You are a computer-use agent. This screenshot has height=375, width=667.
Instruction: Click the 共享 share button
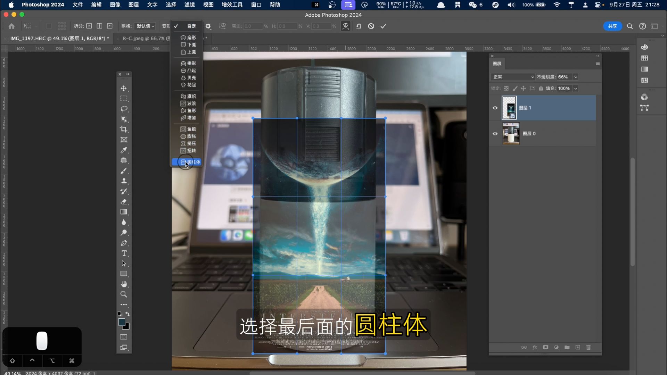tap(612, 26)
